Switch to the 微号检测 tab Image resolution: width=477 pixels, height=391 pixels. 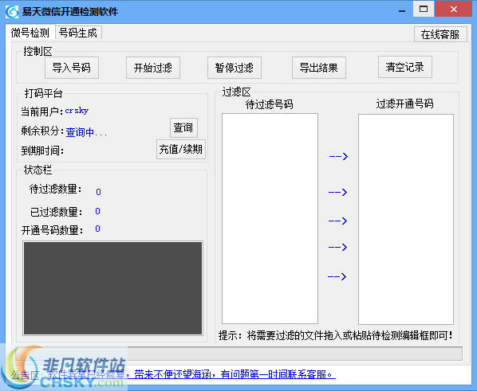[30, 32]
